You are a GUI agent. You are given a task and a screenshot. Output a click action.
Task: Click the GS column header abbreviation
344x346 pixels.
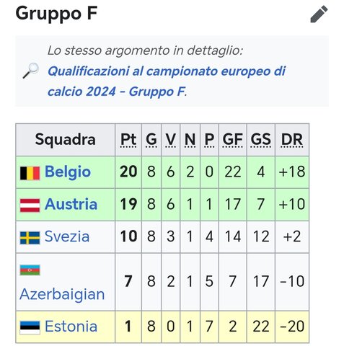pos(261,140)
